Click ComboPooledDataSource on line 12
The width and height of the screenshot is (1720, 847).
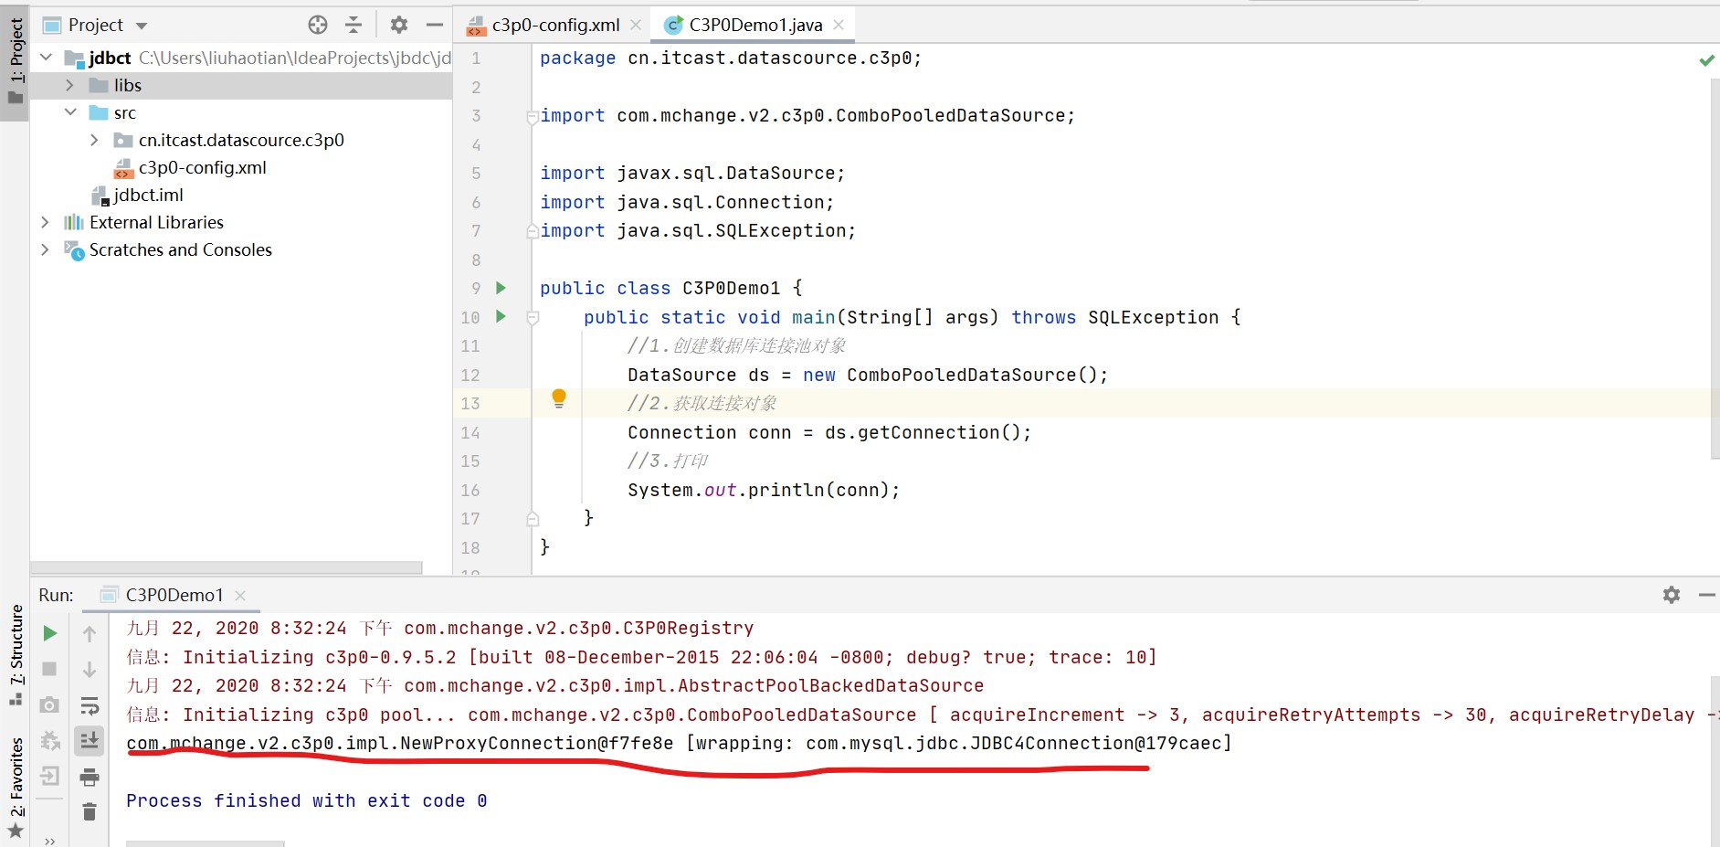[x=962, y=375]
